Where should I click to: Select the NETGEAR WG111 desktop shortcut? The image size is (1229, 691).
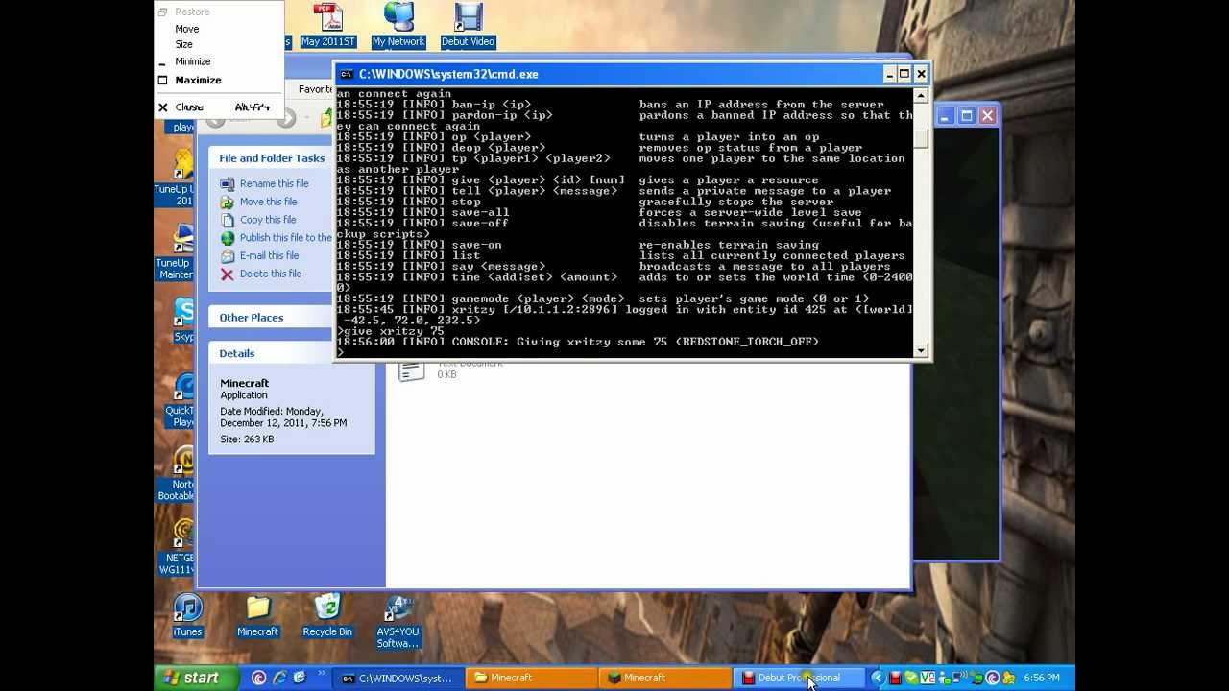(176, 547)
